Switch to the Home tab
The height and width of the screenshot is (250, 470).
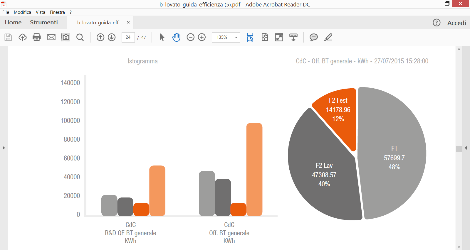click(13, 22)
